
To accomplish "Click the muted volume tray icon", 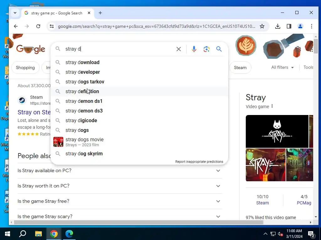I will coord(280,234).
